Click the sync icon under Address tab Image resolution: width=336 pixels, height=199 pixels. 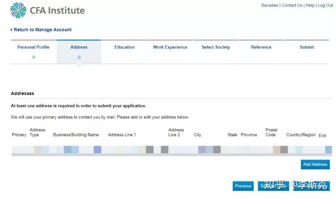pos(79,57)
